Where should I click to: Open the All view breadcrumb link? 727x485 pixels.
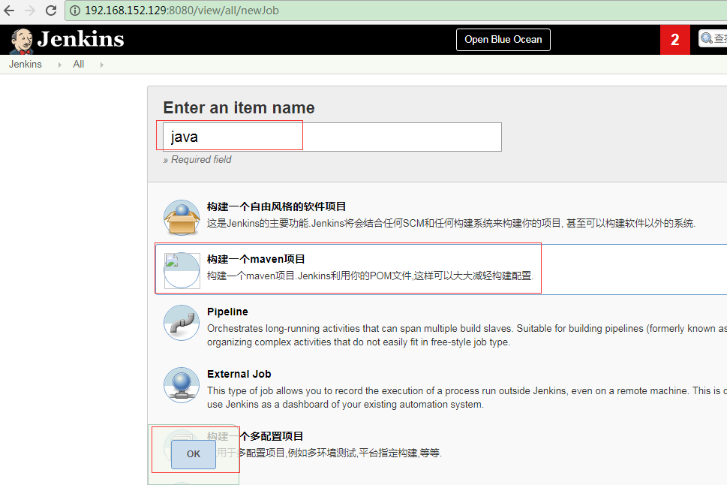[x=78, y=65]
